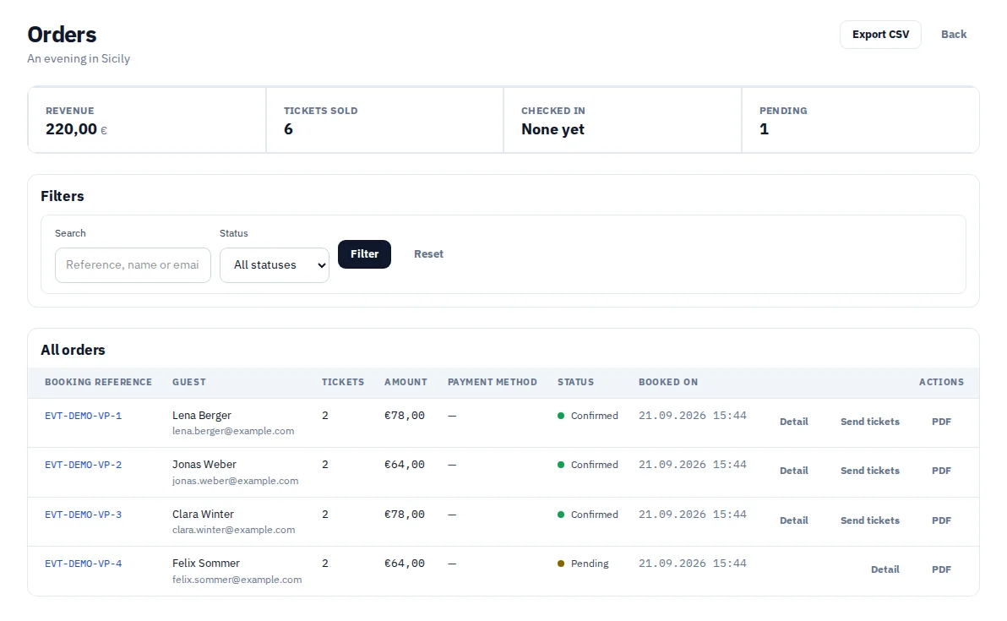This screenshot has width=1007, height=621.
Task: Reset the order filters
Action: (x=428, y=254)
